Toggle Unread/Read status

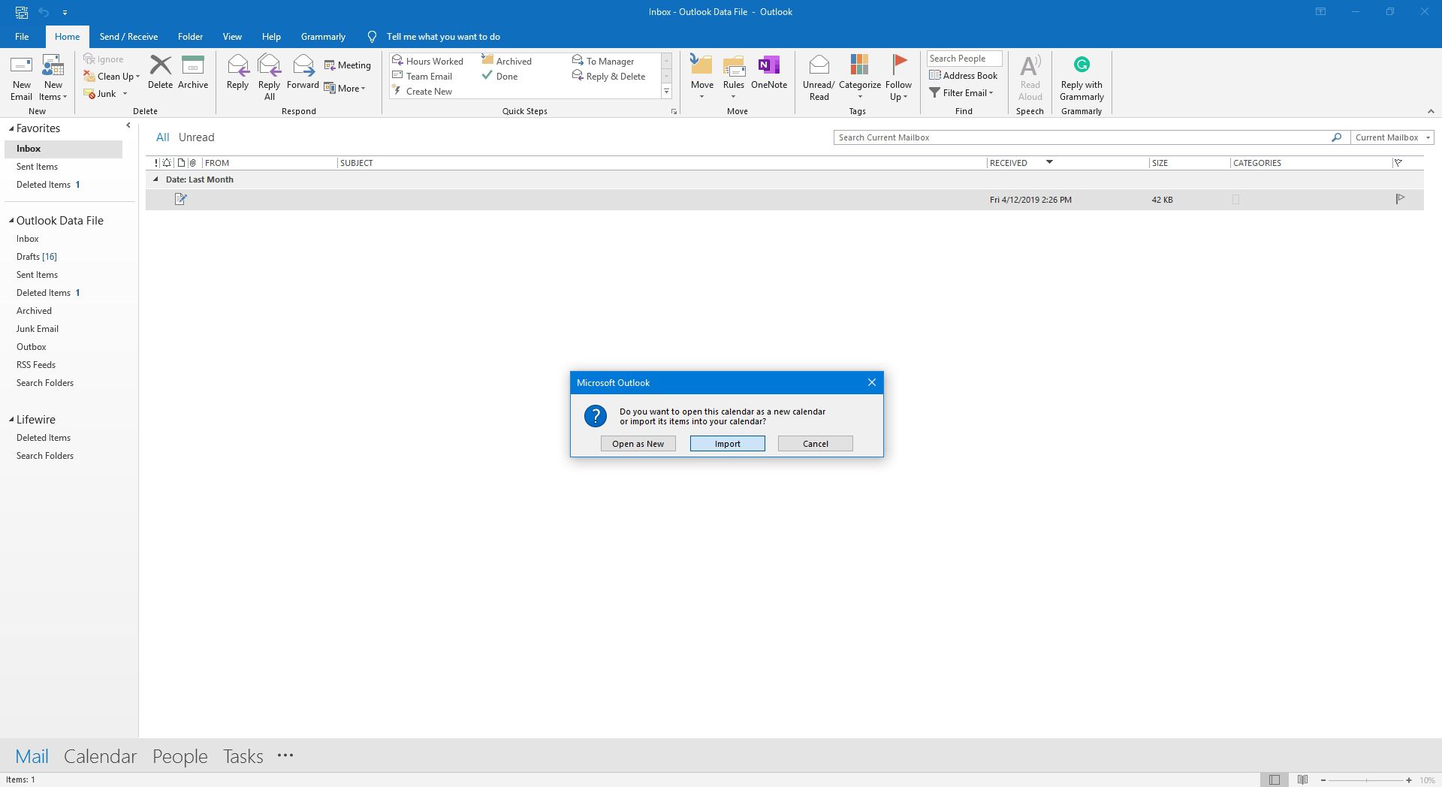pyautogui.click(x=819, y=77)
